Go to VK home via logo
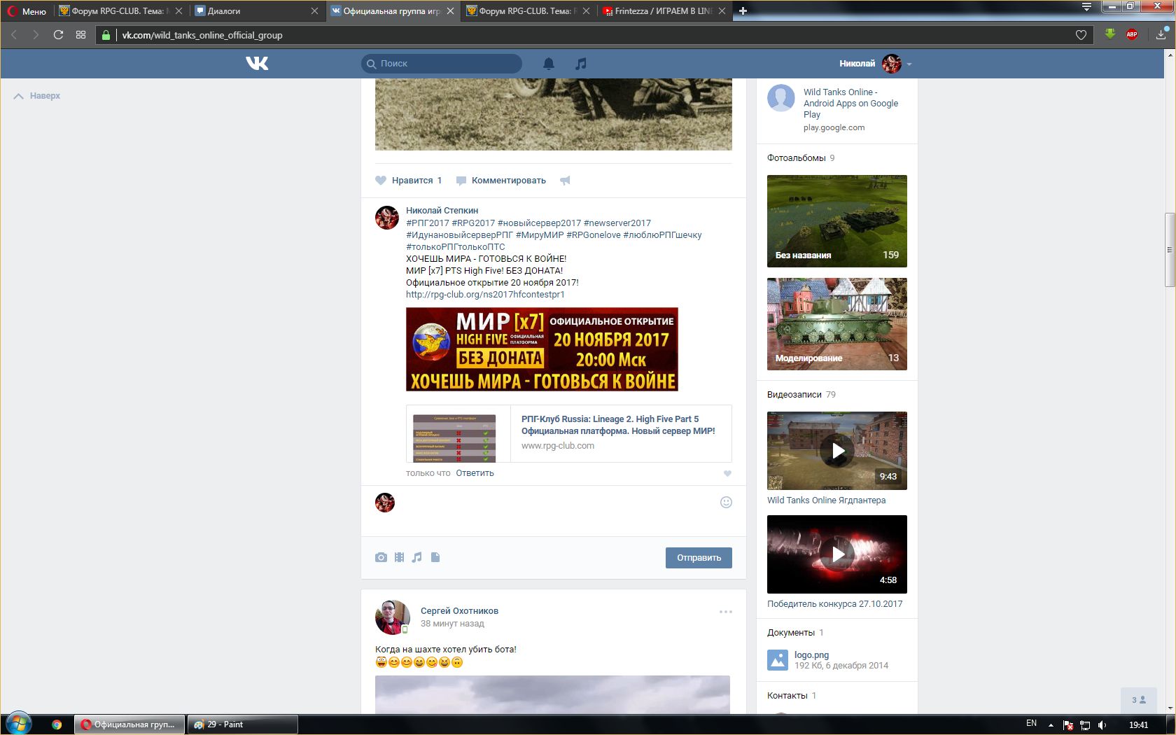The image size is (1176, 735). tap(257, 64)
